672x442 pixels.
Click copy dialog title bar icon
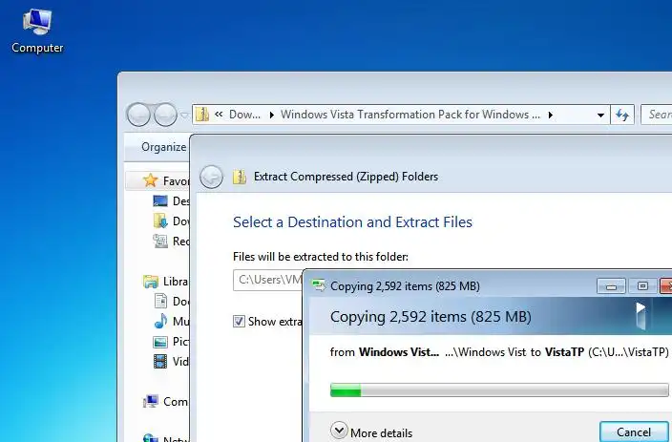pyautogui.click(x=319, y=285)
